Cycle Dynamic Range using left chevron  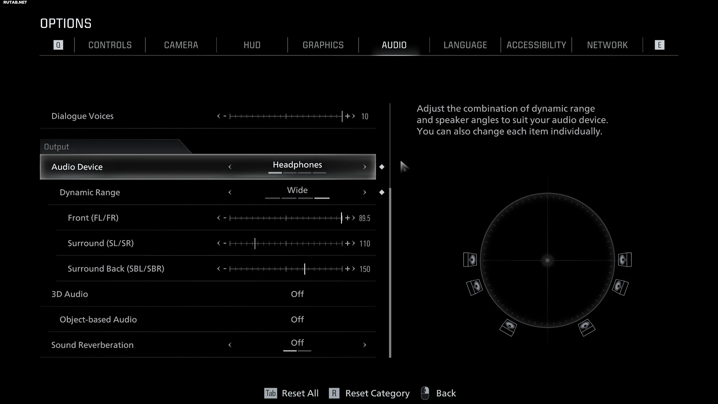[x=230, y=192]
